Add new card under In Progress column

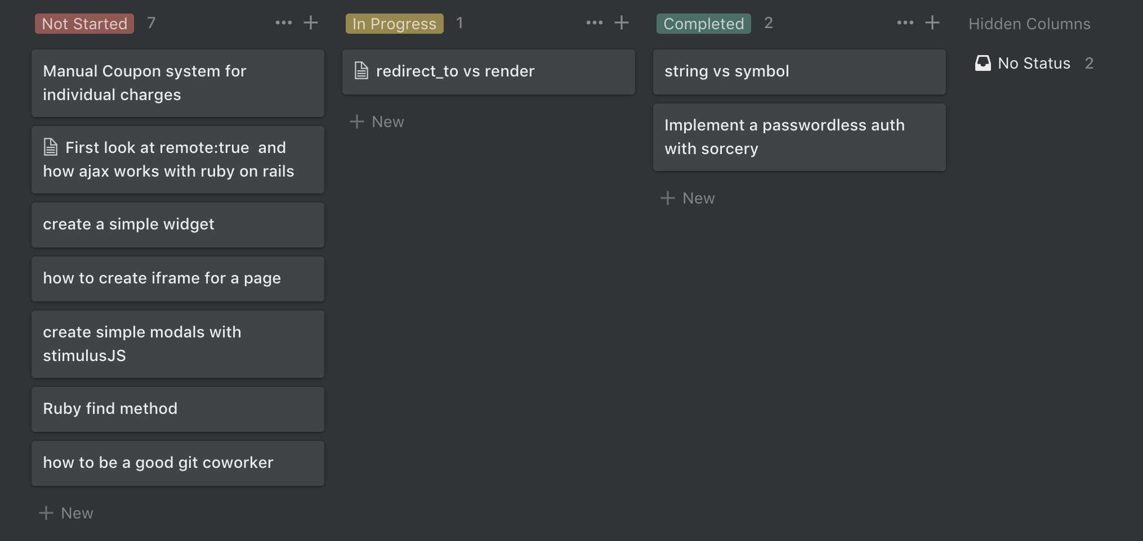377,121
